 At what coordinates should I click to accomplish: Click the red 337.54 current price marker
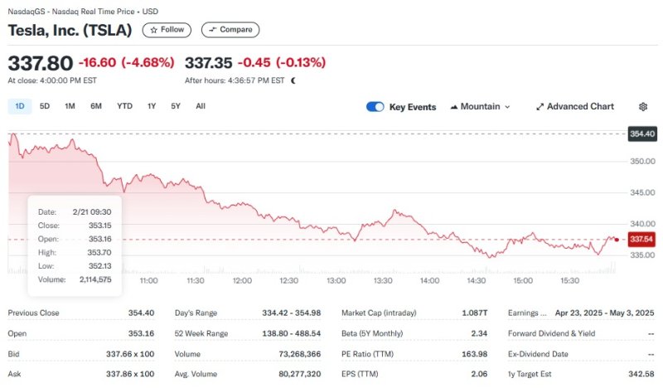[642, 239]
